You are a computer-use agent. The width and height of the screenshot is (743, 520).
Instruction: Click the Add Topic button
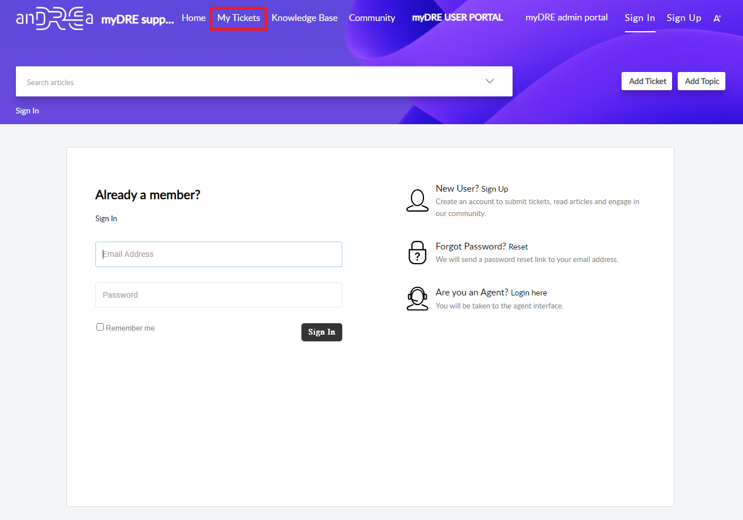702,81
